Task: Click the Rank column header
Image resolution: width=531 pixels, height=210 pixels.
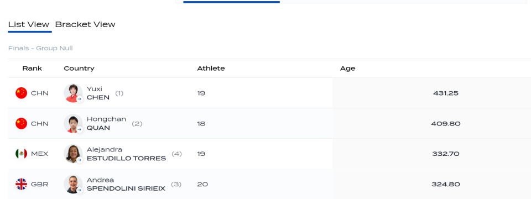Action: coord(32,69)
